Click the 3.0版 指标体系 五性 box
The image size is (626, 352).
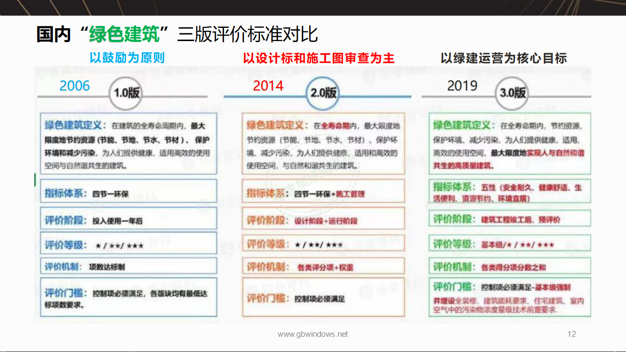510,193
